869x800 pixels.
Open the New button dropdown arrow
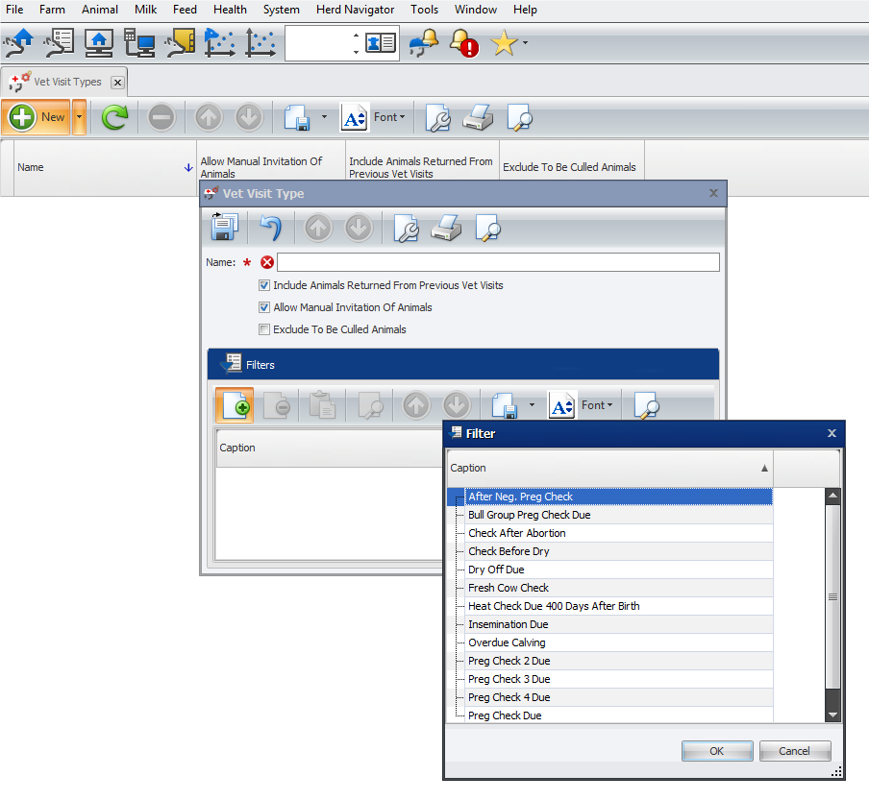click(x=79, y=117)
